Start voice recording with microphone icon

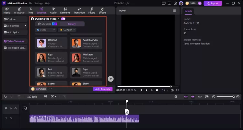pos(176,97)
